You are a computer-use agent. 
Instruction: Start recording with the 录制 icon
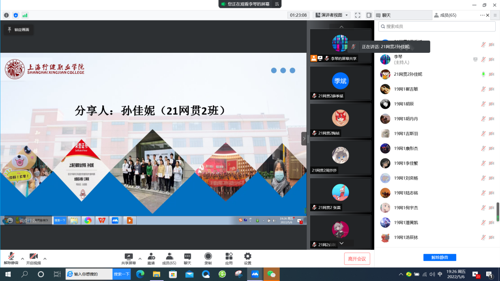coord(208,259)
